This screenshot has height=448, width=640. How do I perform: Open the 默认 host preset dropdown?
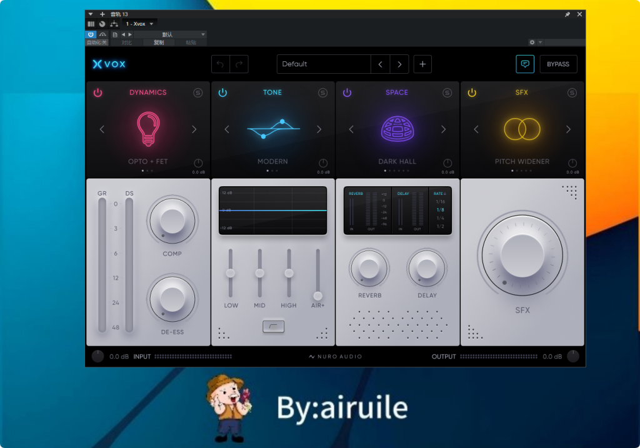coord(170,35)
